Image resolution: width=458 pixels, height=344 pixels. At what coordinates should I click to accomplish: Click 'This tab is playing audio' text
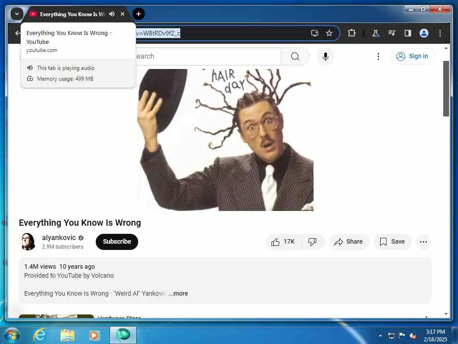(66, 68)
